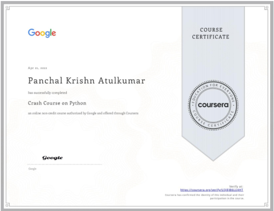Click the Coursera seal emblem
This screenshot has height=211, width=274.
point(213,105)
